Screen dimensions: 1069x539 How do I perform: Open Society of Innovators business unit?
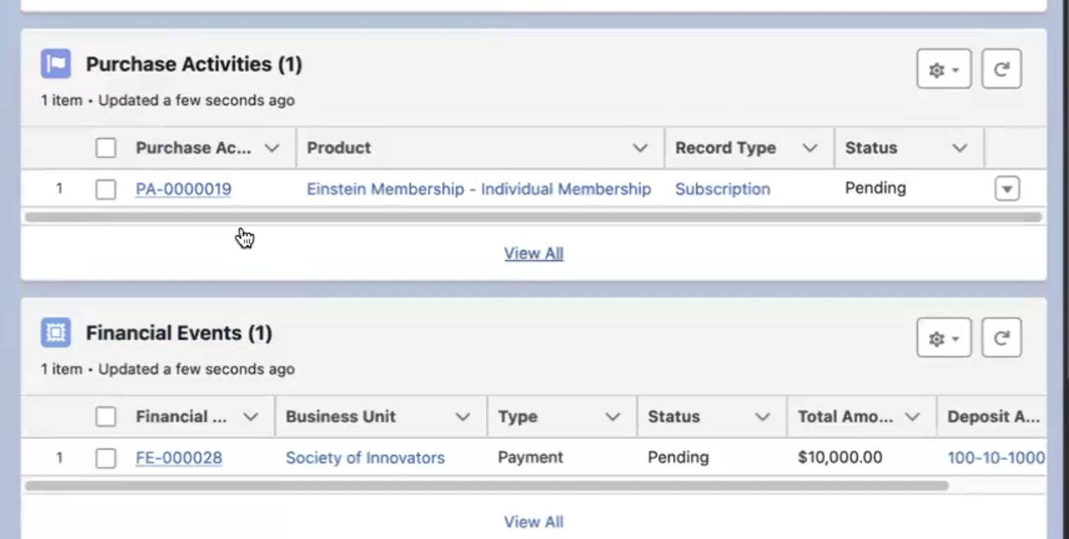click(365, 458)
